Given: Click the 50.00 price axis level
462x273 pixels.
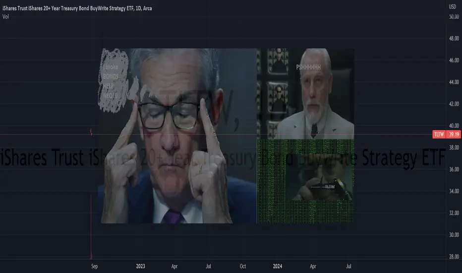Looking at the screenshot, I should [454, 17].
